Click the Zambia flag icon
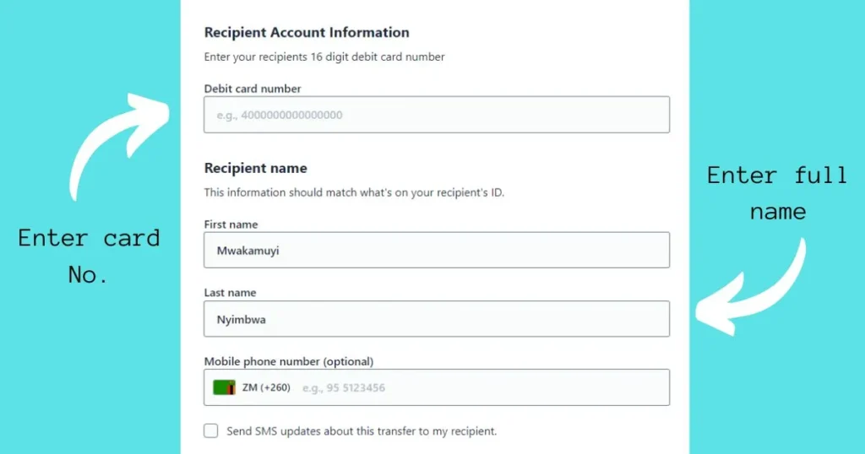 coord(224,387)
